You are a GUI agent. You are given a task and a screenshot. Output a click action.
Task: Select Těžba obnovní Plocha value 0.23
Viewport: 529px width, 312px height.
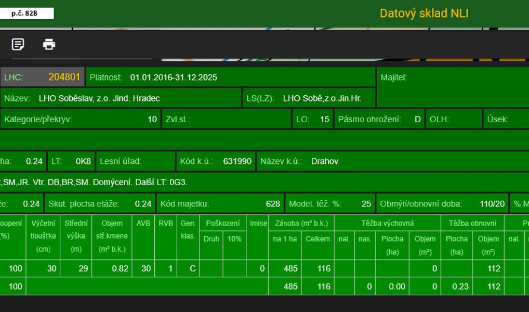pos(460,287)
